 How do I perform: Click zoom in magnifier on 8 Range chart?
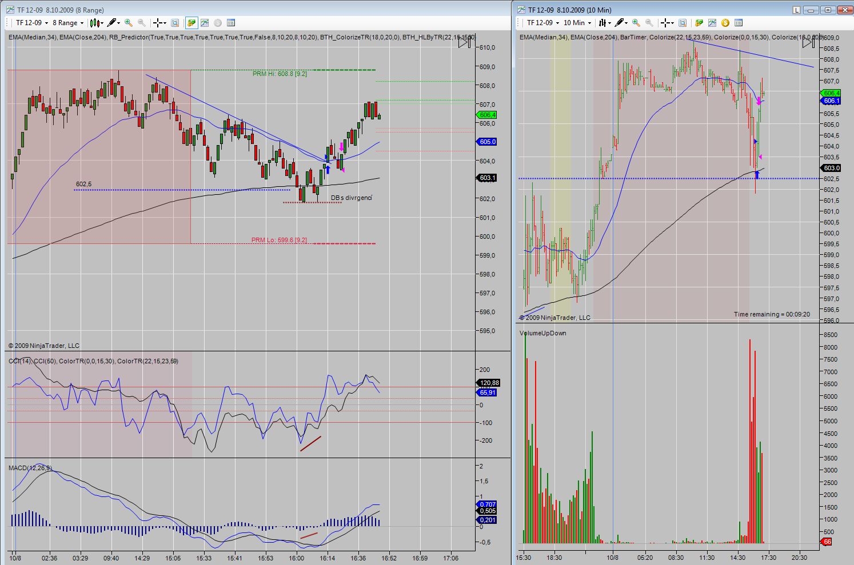click(129, 23)
